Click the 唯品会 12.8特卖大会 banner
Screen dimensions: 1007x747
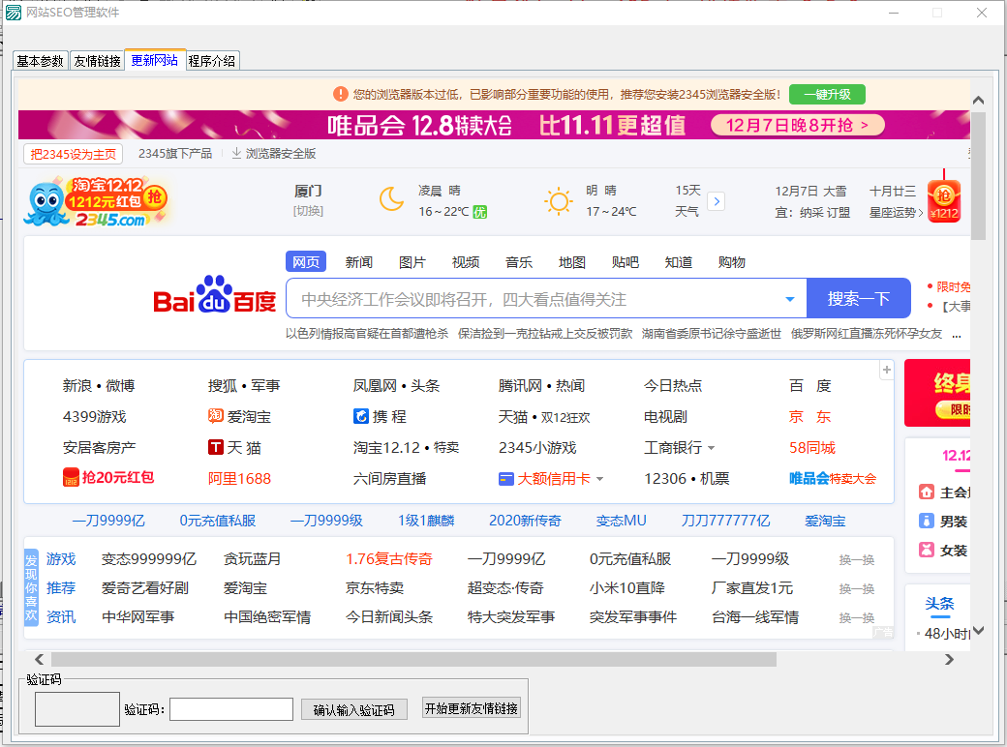coord(494,125)
